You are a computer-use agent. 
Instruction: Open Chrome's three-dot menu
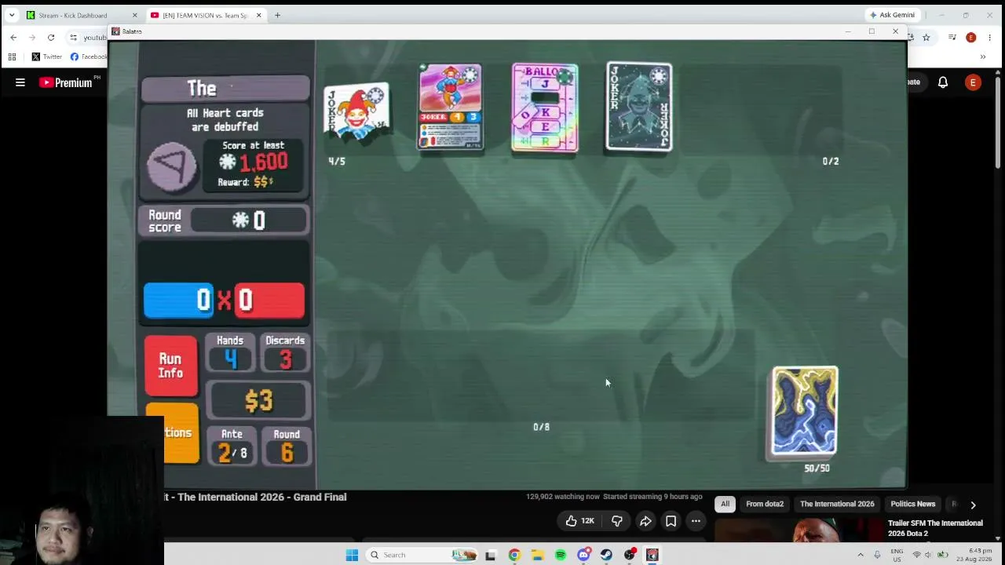point(991,37)
